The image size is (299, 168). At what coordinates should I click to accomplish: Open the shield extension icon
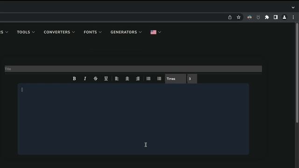point(258,17)
